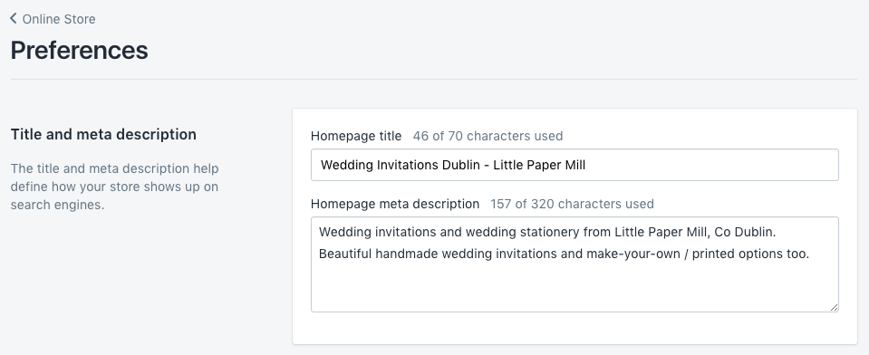This screenshot has width=869, height=355.
Task: Click "Co Dublin." in the meta description
Action: (x=745, y=232)
